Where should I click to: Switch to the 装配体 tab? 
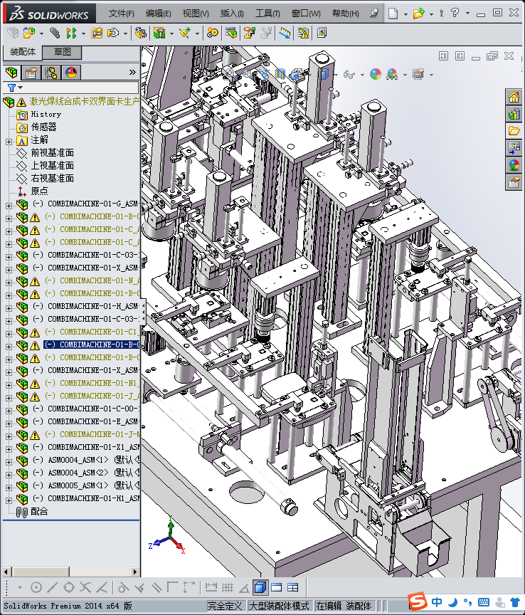(23, 52)
